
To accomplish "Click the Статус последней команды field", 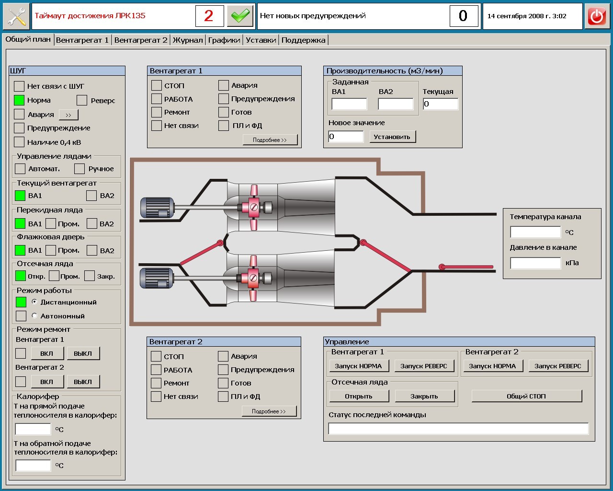I will [x=458, y=429].
